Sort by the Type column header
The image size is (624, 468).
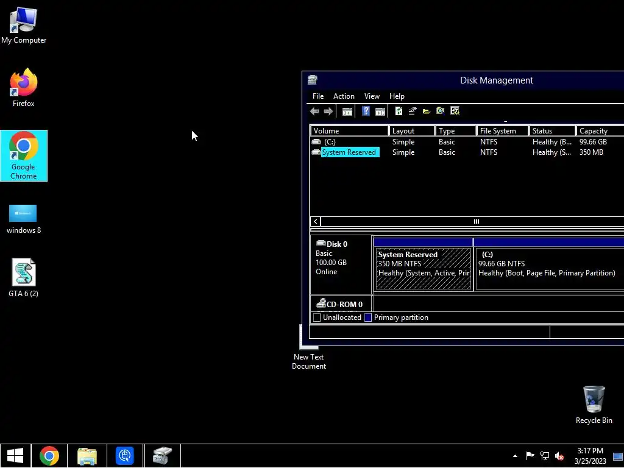tap(456, 131)
